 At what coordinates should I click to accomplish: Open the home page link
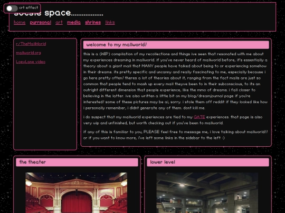pos(20,23)
